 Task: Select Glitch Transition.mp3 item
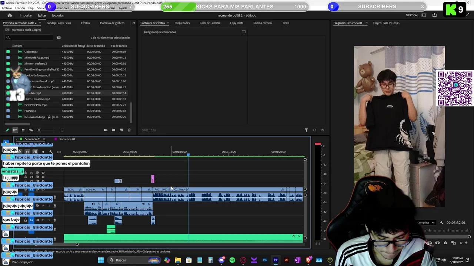[x=37, y=99]
